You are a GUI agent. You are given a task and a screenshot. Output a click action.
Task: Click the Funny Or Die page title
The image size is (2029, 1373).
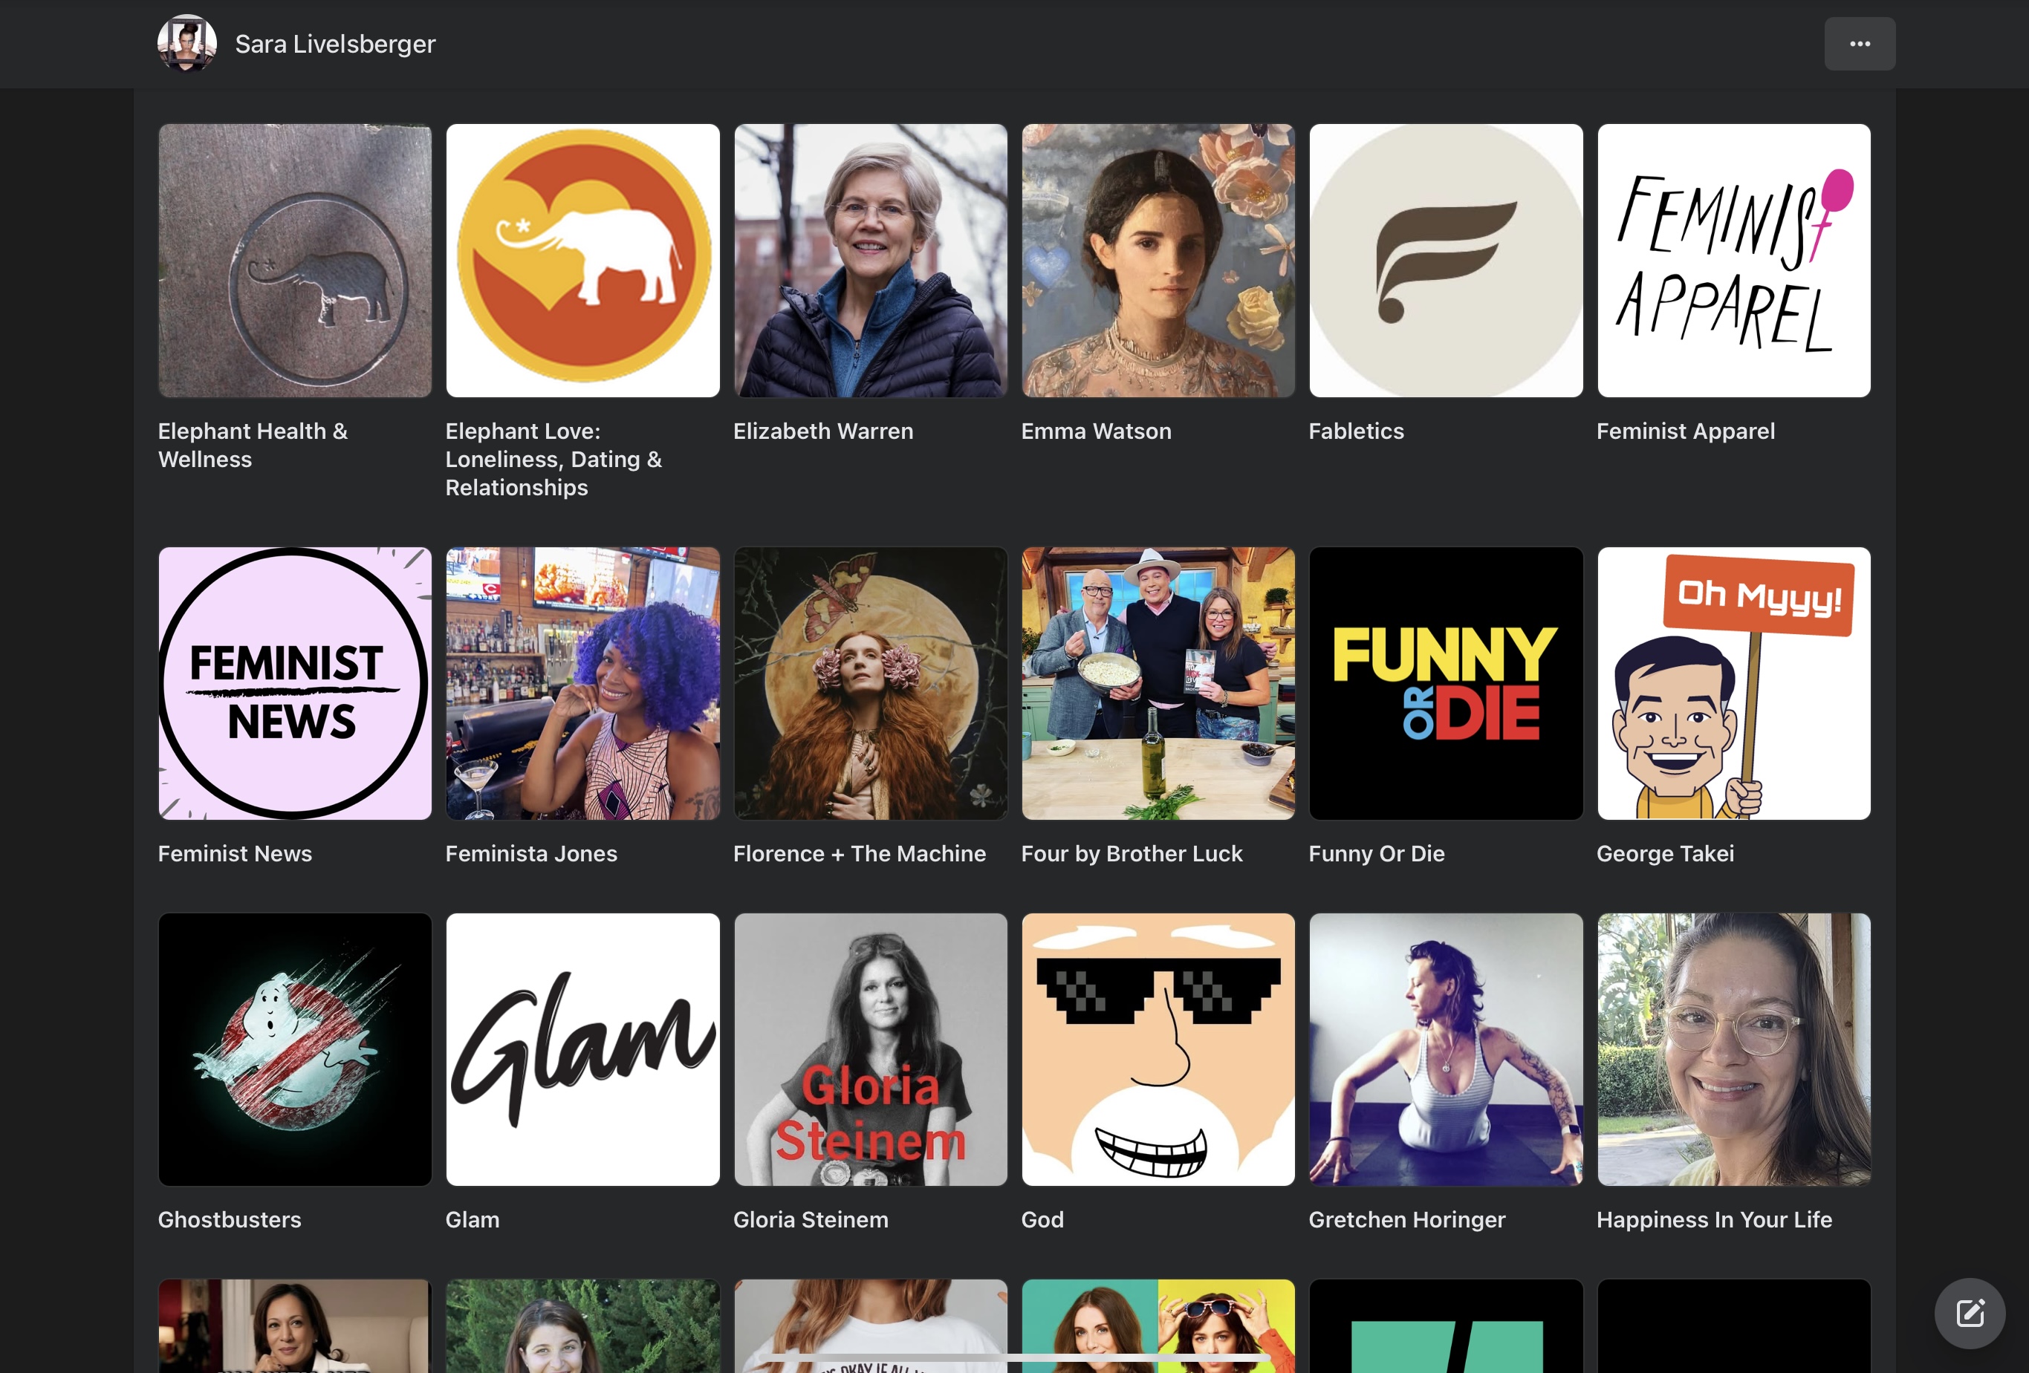pyautogui.click(x=1376, y=854)
